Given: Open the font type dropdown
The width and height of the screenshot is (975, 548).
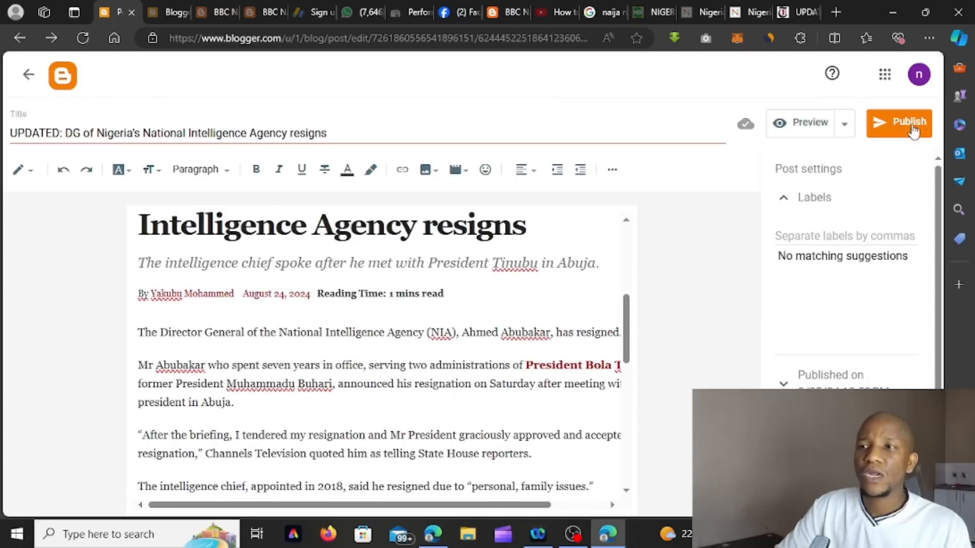Looking at the screenshot, I should 121,169.
